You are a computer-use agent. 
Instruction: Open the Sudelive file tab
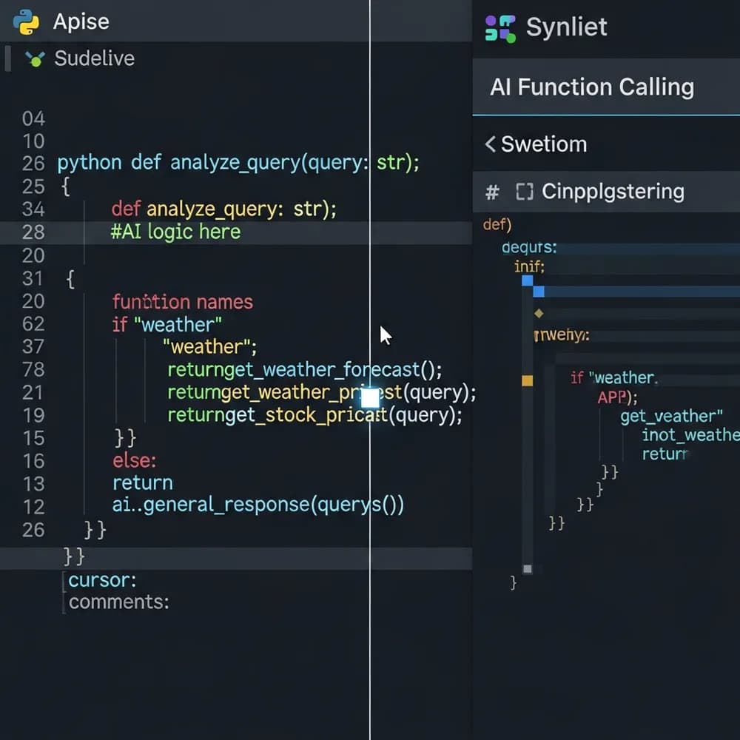click(x=95, y=58)
